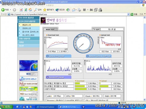
Task: Open the sidebar heading below the submenu list
Action: (x=28, y=38)
